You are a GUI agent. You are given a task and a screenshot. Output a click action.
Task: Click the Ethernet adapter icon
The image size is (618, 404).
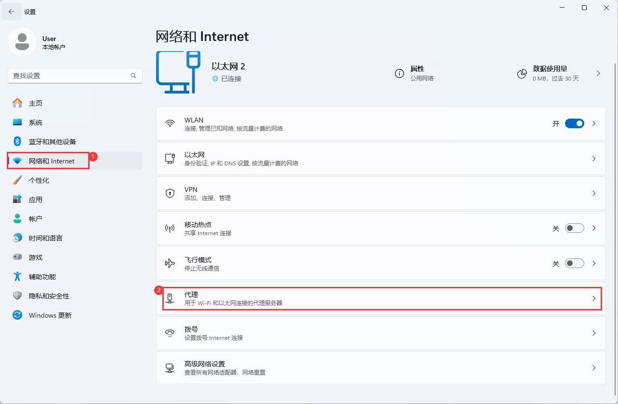pyautogui.click(x=170, y=158)
